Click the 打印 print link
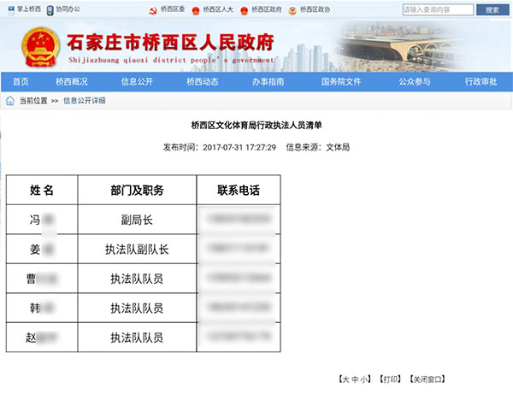The image size is (513, 400). pos(390,379)
